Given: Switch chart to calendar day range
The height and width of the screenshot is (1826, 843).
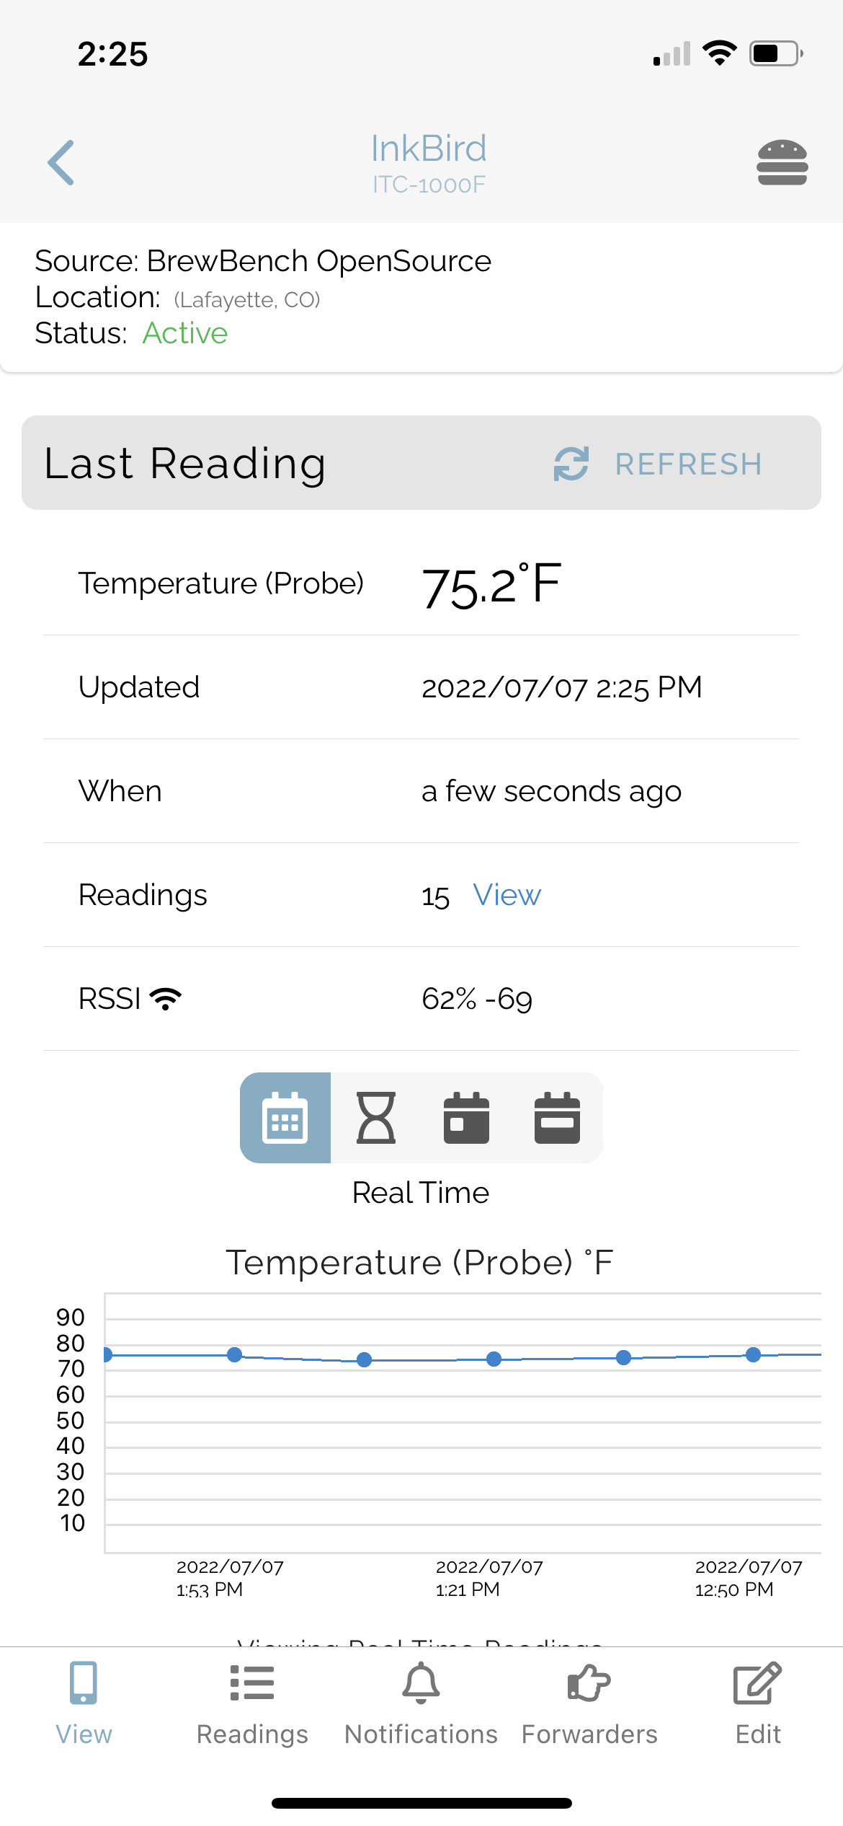Looking at the screenshot, I should (467, 1117).
